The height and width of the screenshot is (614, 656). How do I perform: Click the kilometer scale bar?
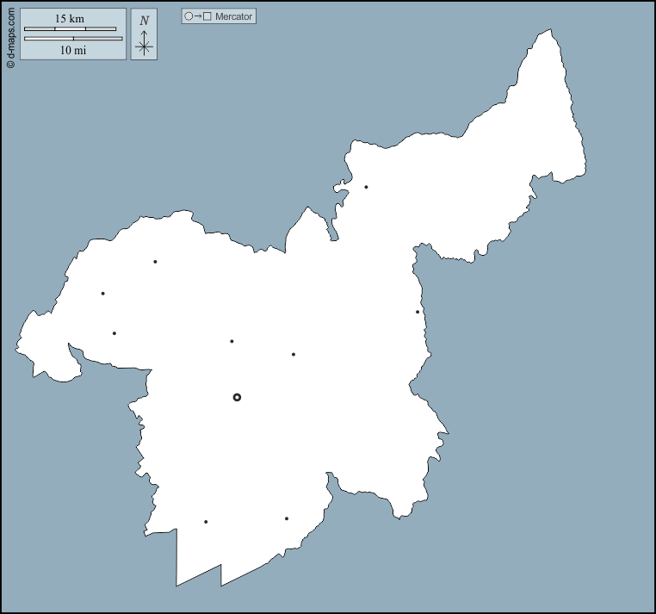point(70,28)
